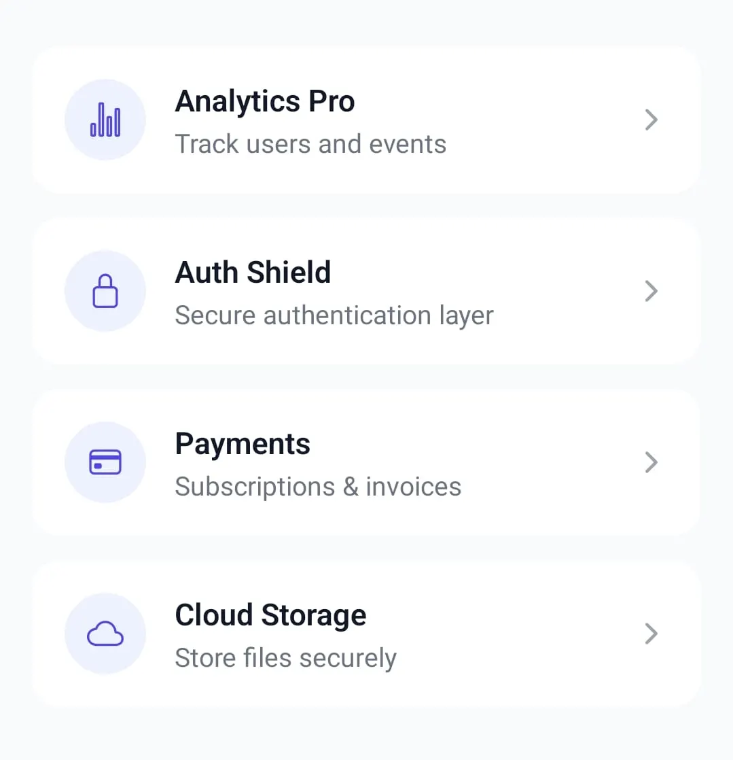Open the Auth Shield card

pos(367,292)
